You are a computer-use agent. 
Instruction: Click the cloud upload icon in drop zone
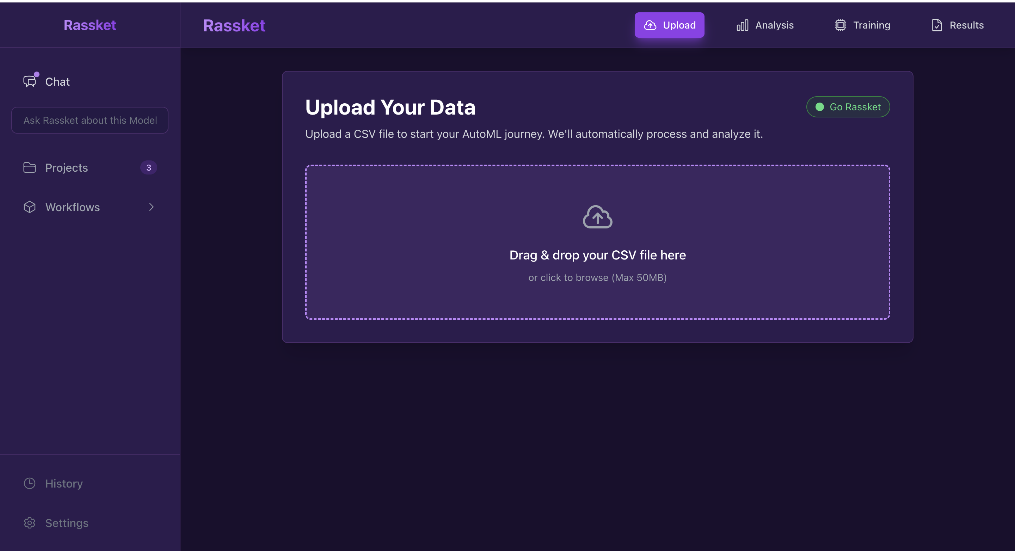click(x=597, y=217)
